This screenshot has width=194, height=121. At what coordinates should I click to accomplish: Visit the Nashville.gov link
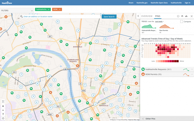pyautogui.click(x=142, y=3)
